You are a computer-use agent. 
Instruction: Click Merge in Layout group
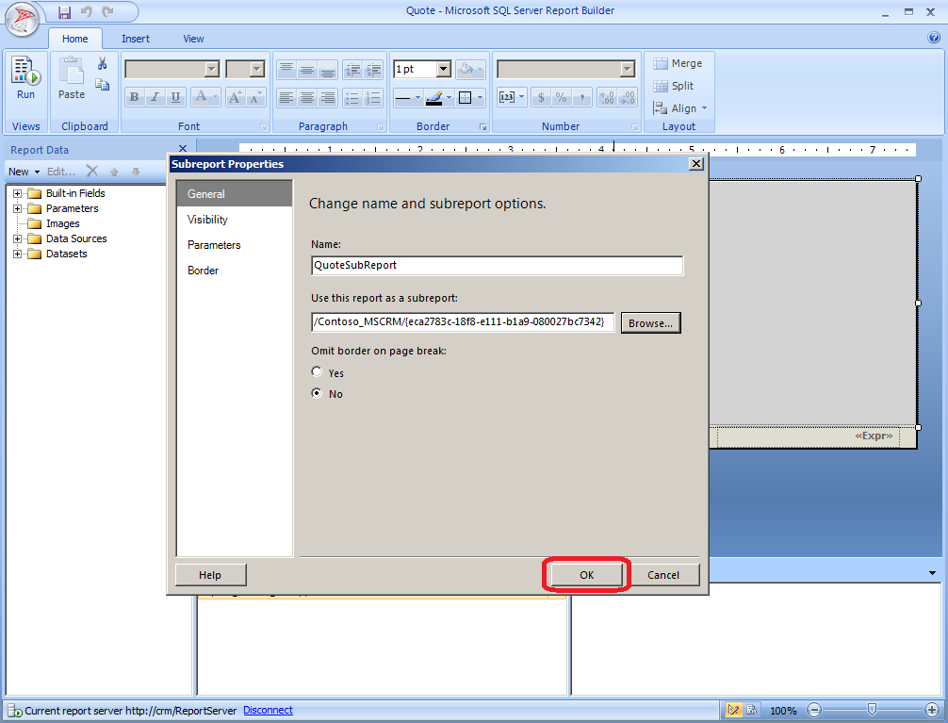(678, 63)
